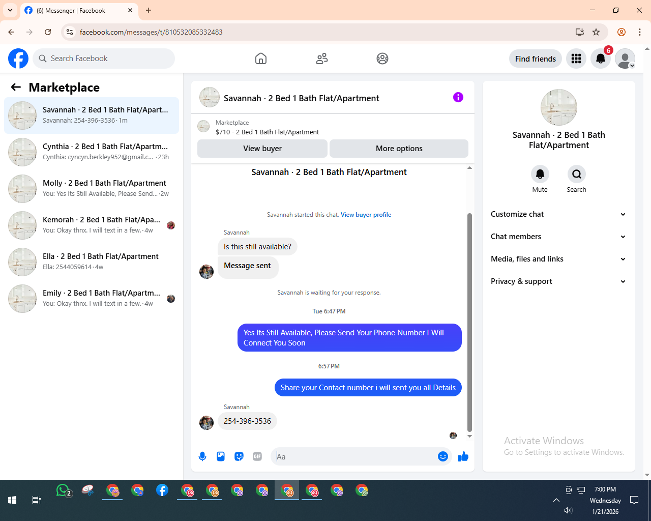The image size is (651, 521).
Task: Click the View buyer button
Action: pos(262,149)
